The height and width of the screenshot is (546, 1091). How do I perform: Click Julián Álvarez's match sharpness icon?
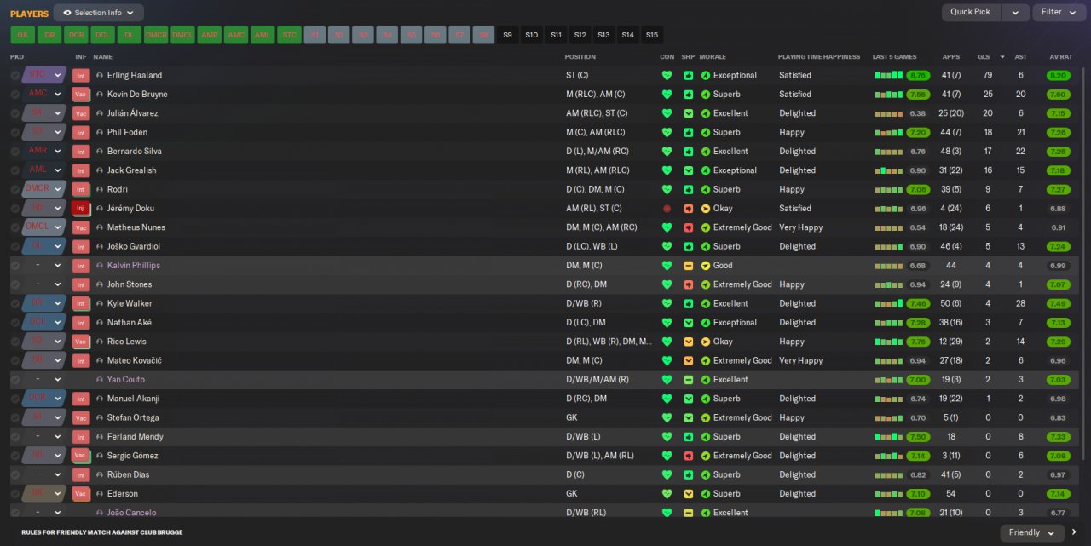tap(689, 113)
